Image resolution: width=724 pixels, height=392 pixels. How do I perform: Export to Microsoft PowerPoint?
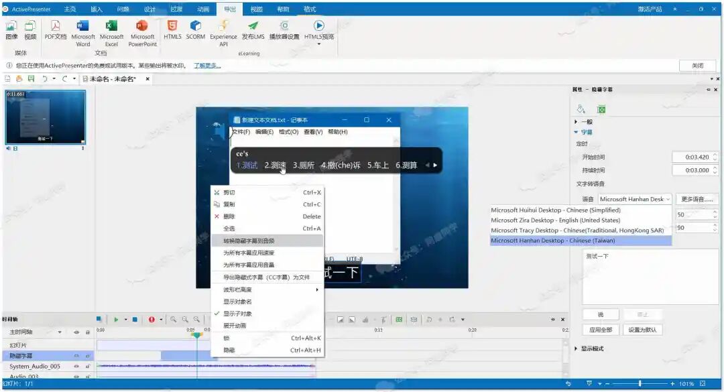tap(142, 34)
